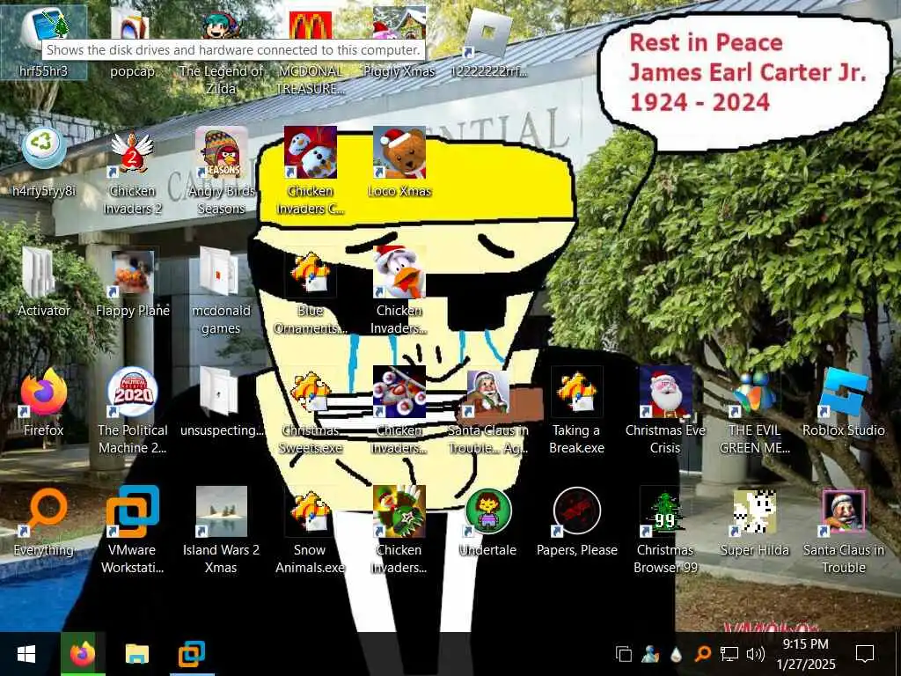The image size is (901, 676).
Task: Open Loco Xmas teddy bear icon
Action: (399, 162)
